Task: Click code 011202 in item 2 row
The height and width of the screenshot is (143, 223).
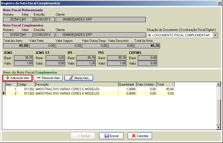Action: click(x=26, y=94)
